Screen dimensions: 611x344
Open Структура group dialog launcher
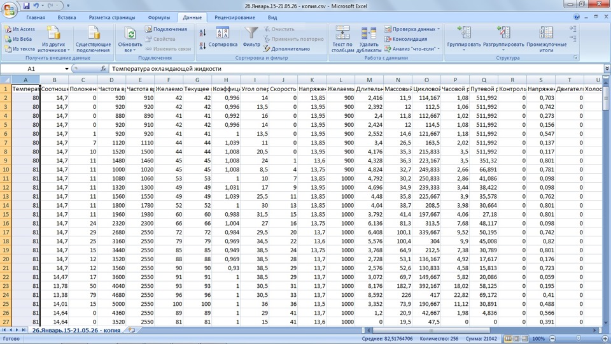tap(575, 58)
